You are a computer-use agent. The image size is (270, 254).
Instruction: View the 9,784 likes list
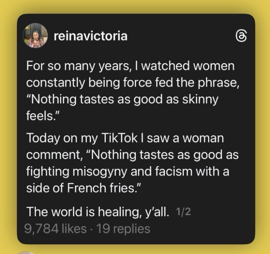56,228
